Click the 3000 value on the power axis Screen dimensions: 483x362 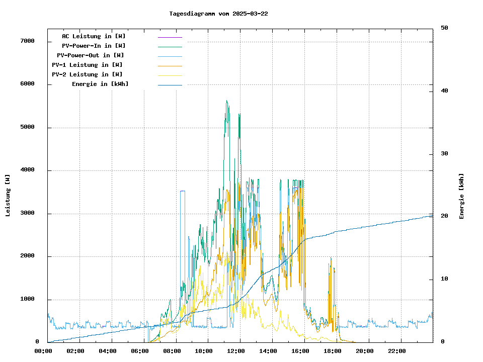[x=27, y=214]
